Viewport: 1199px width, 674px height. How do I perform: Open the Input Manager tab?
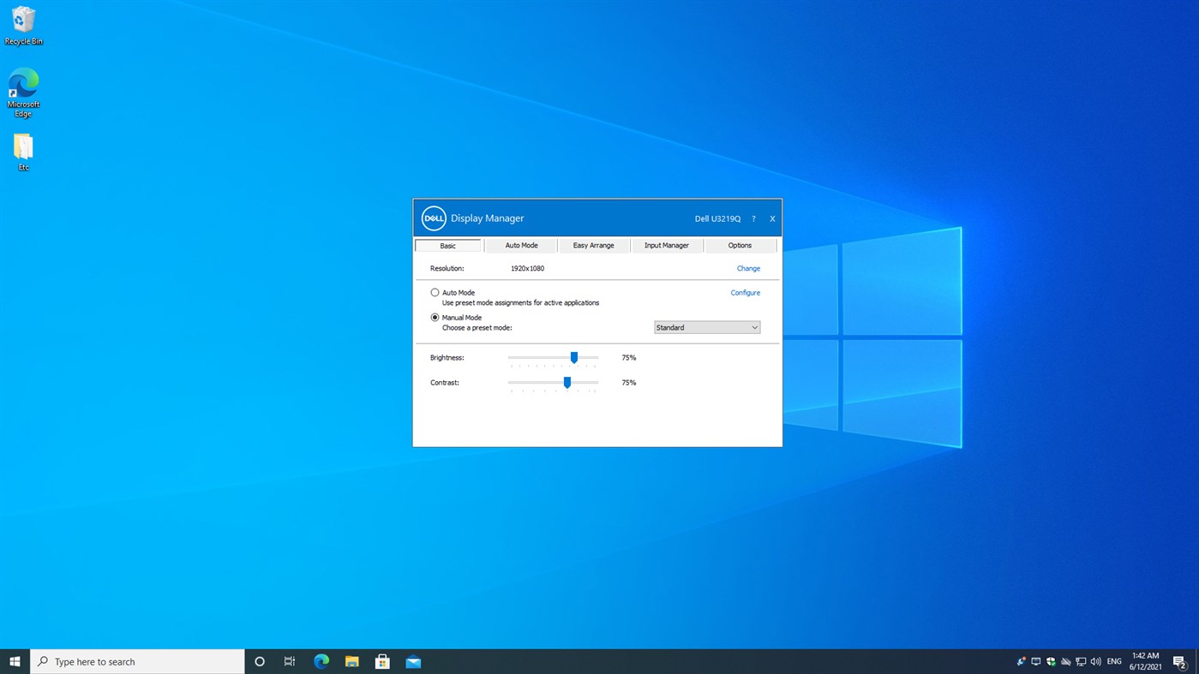pos(666,245)
